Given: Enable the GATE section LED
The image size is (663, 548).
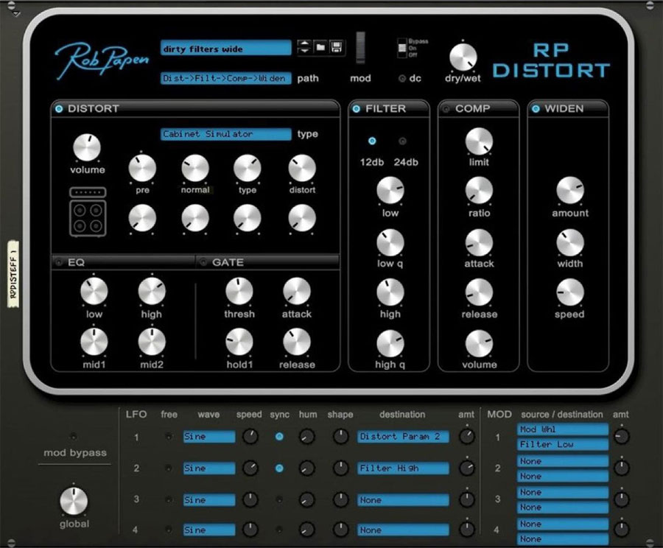Looking at the screenshot, I should click(203, 262).
